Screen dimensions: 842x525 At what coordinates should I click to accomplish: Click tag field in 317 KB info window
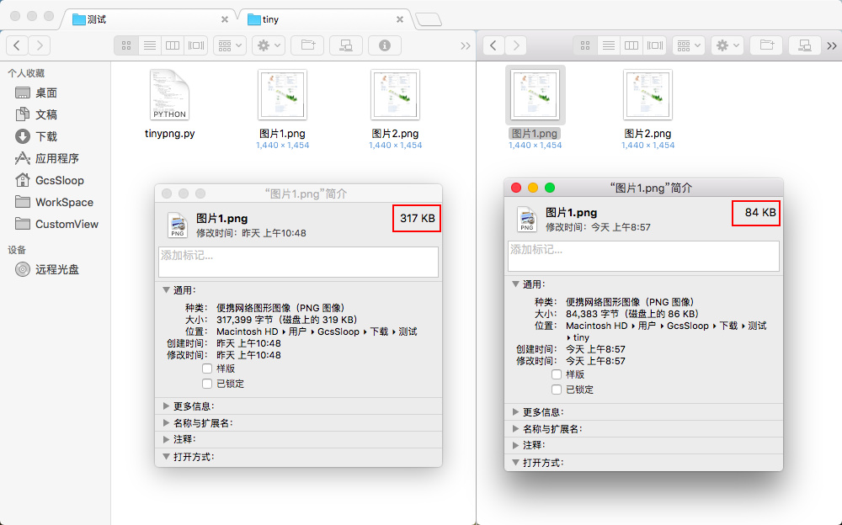(299, 262)
